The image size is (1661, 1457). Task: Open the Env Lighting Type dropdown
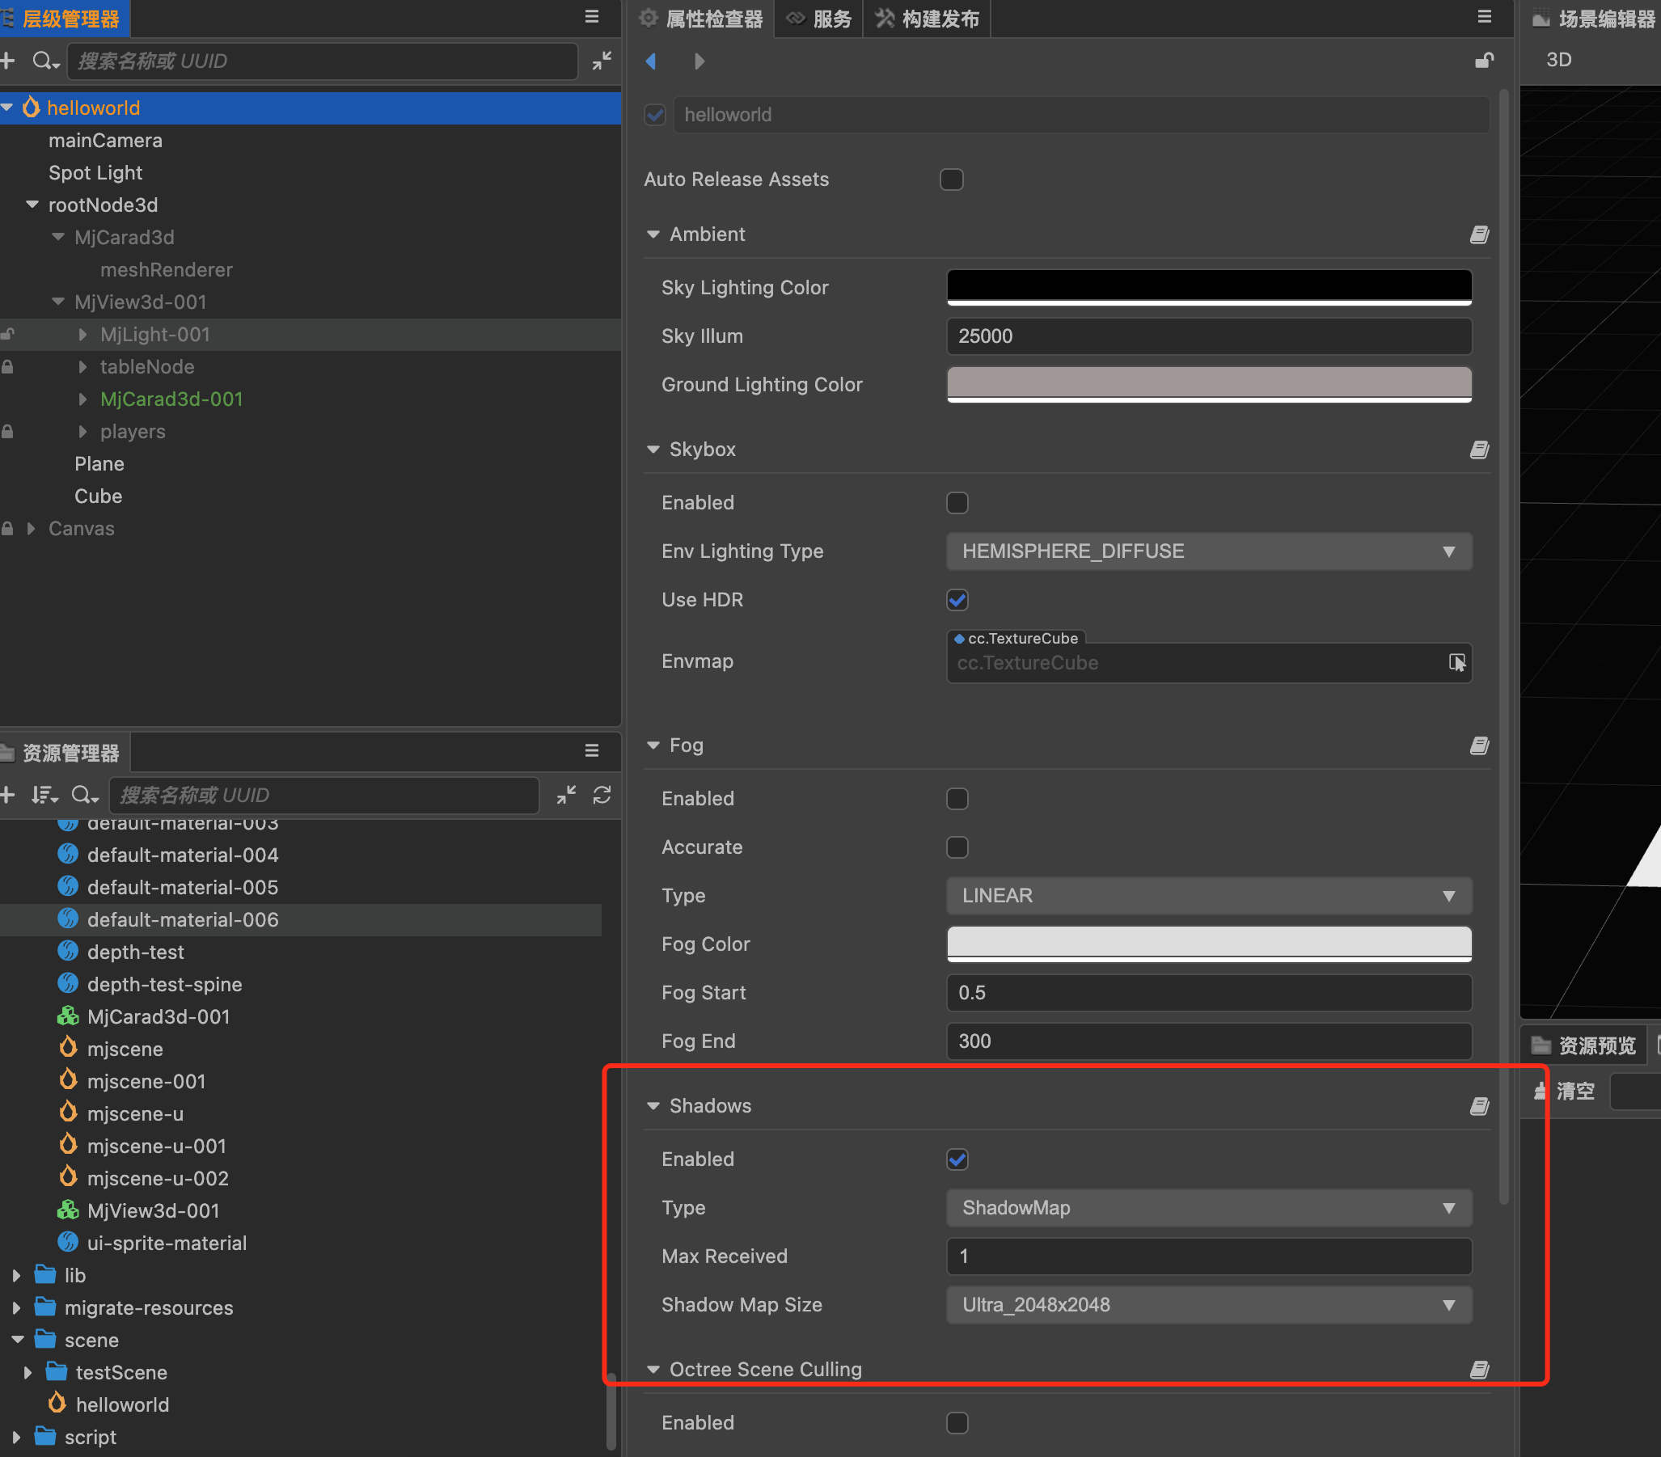pyautogui.click(x=1208, y=551)
